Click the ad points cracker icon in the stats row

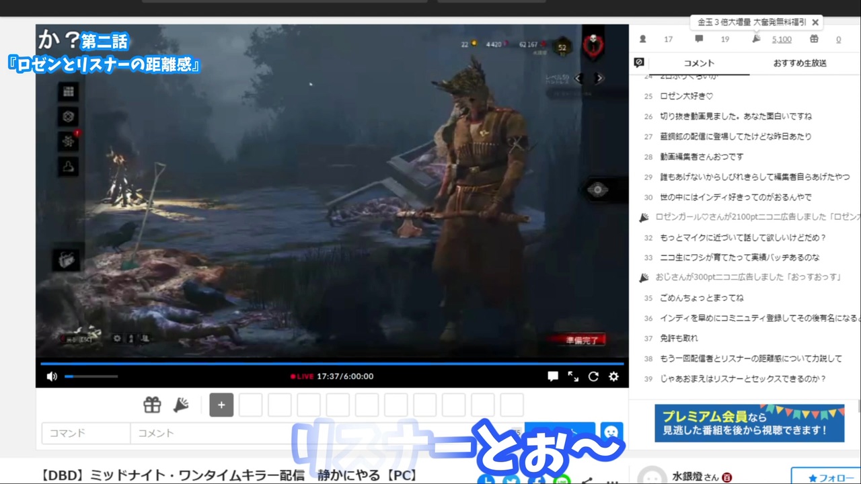pyautogui.click(x=756, y=39)
